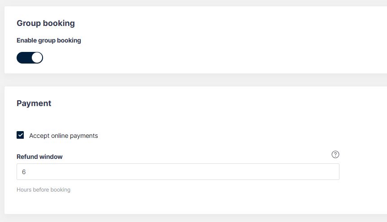Click the value 6 in Refund window field
Screen dimensions: 387x222
click(24, 172)
